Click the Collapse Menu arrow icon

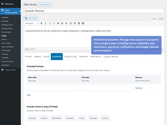(2, 70)
